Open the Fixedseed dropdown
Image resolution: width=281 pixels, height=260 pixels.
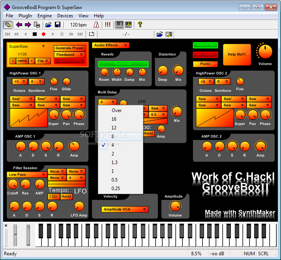point(69,55)
